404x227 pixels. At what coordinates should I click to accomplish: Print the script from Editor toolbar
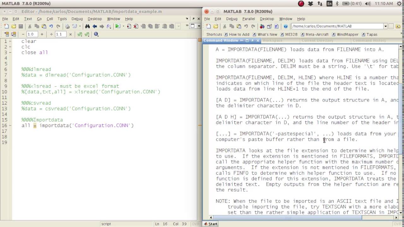[x=67, y=26]
